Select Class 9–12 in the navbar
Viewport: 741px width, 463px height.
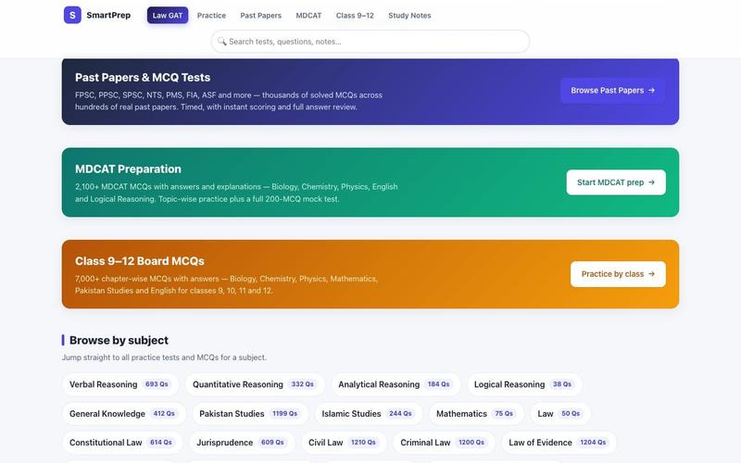pos(355,15)
